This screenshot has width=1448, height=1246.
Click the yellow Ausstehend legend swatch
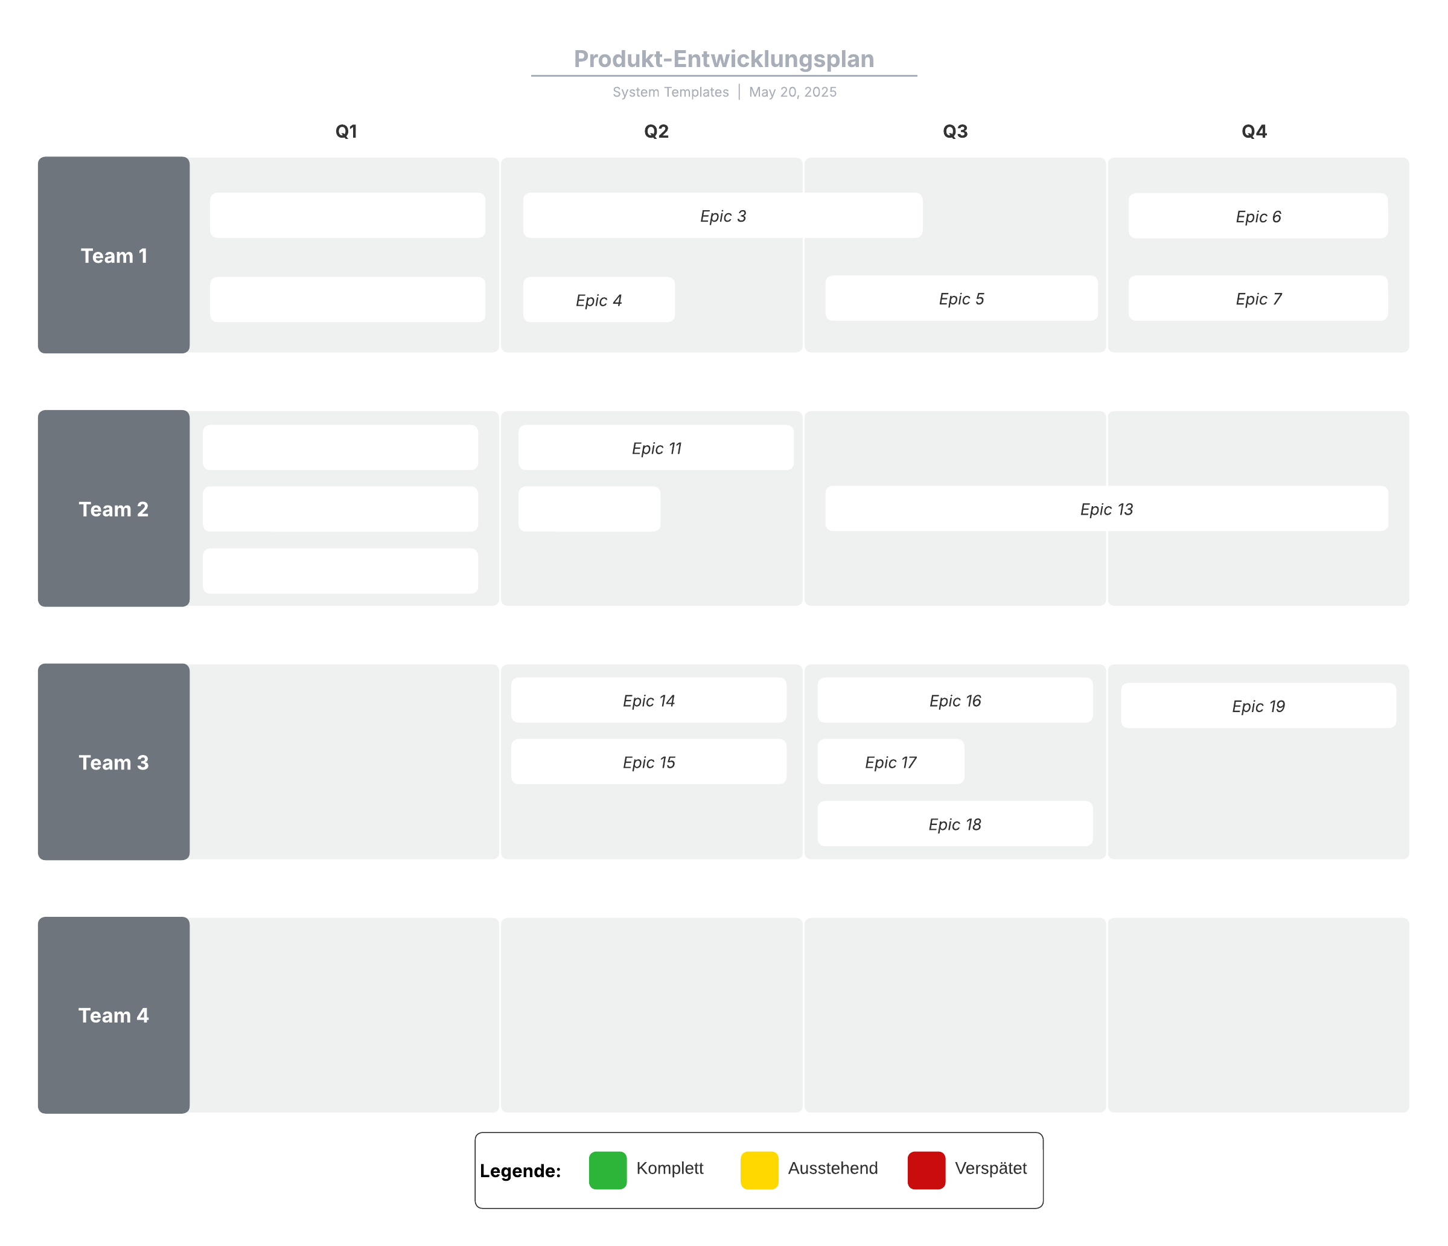tap(759, 1170)
